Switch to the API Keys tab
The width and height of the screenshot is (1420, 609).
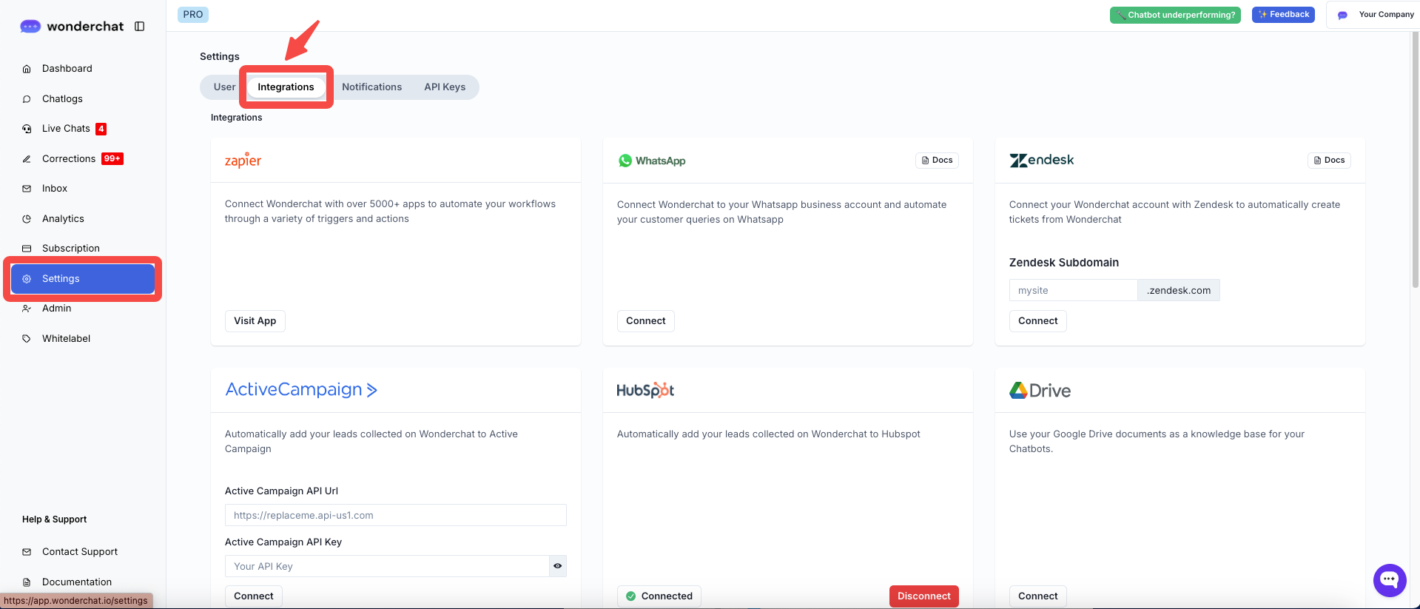click(x=445, y=87)
